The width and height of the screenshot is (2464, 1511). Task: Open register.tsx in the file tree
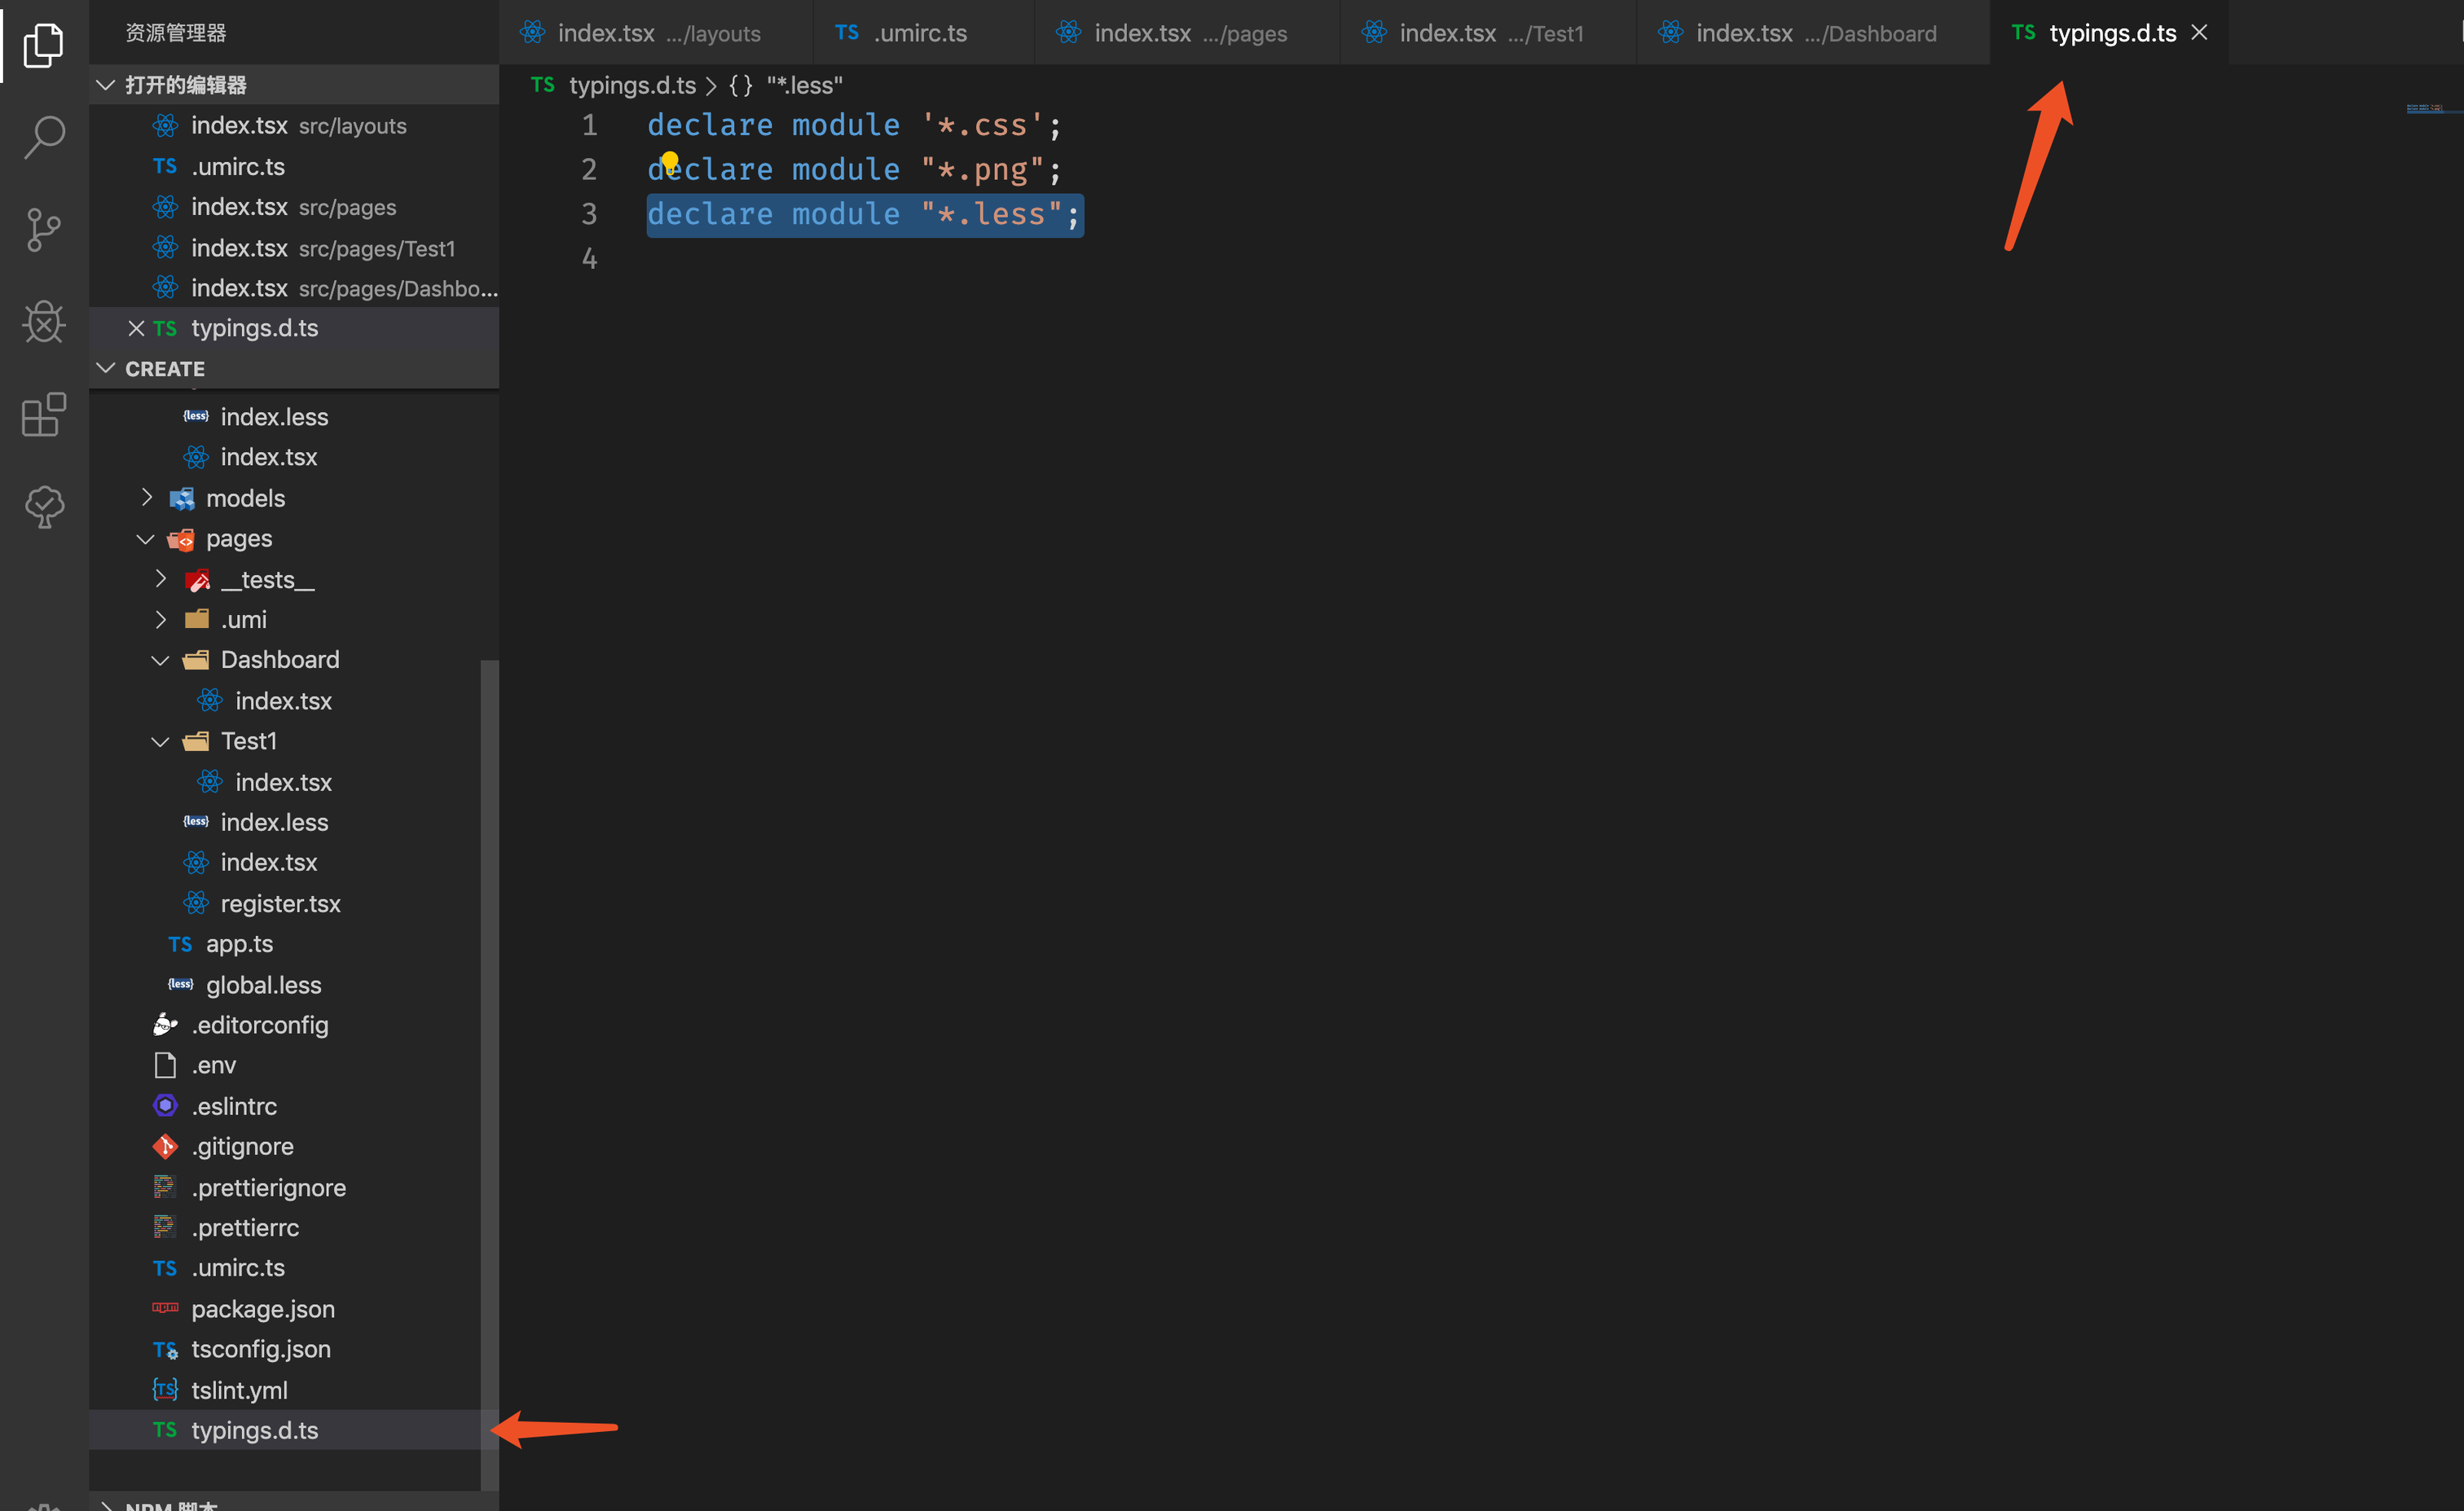click(280, 904)
